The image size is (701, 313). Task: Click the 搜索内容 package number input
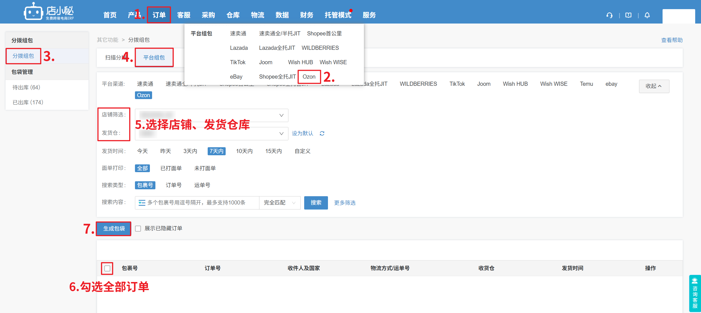click(x=197, y=203)
